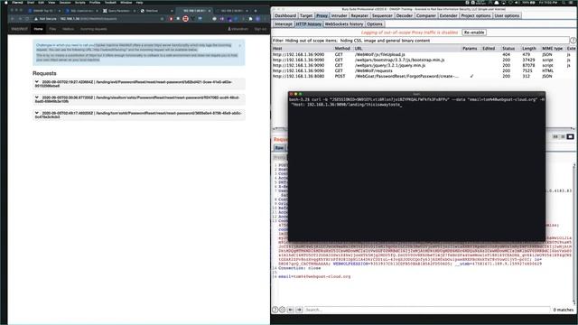This screenshot has width=578, height=325.
Task: Sort the history by Method column
Action: pyautogui.click(x=342, y=48)
